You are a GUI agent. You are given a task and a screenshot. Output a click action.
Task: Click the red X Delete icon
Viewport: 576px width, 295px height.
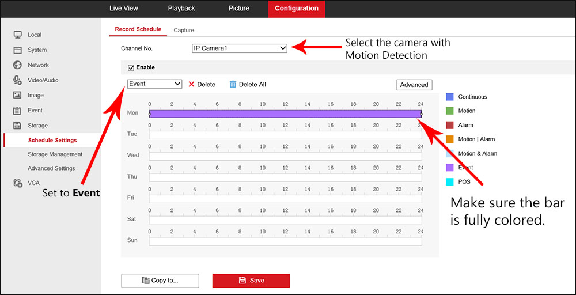191,84
